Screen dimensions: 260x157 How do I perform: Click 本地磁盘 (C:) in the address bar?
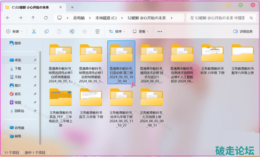pos(106,18)
